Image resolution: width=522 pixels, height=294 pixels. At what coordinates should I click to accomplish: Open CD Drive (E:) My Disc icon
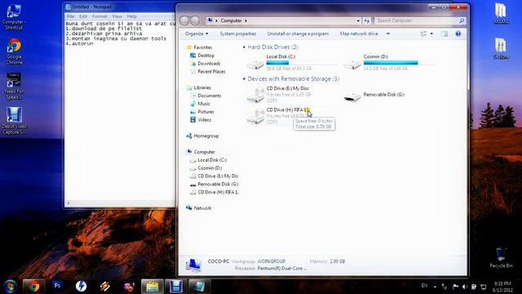[255, 95]
